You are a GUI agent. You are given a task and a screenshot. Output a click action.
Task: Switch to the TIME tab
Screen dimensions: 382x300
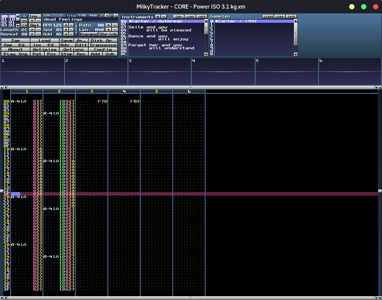pyautogui.click(x=82, y=16)
